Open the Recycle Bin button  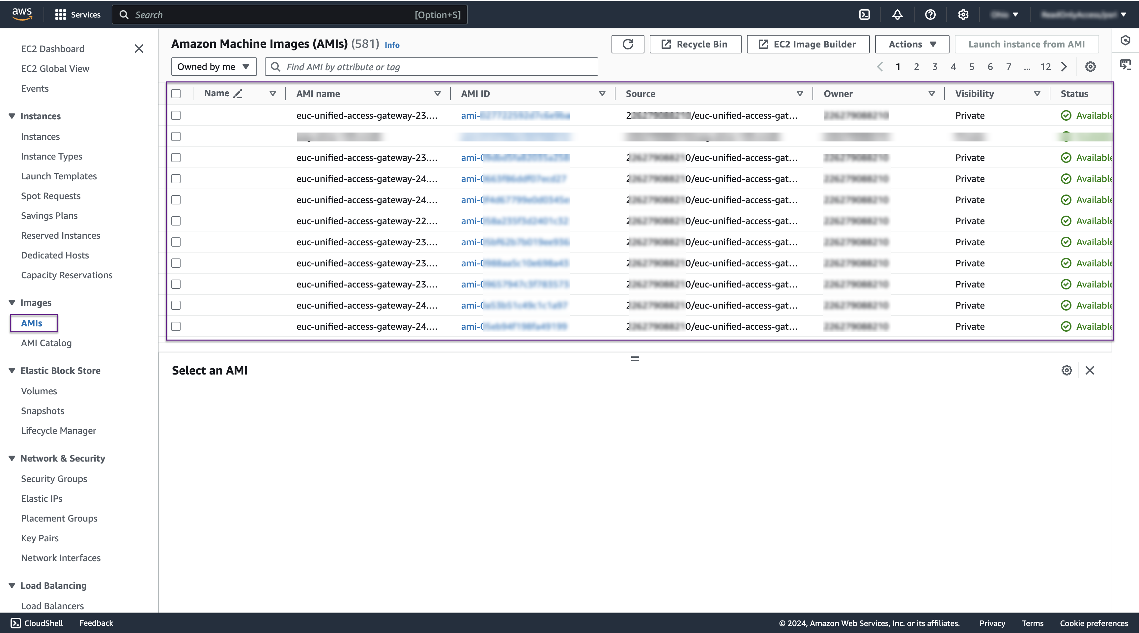[695, 44]
